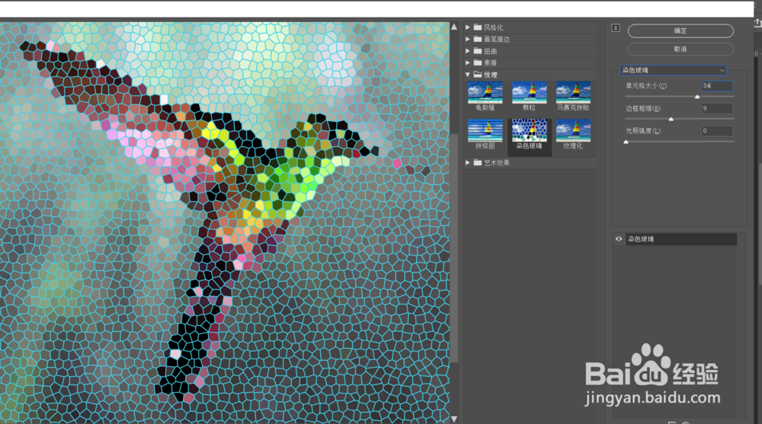This screenshot has height=424, width=762.
Task: Click the folder icon beside 扭曲
Action: [478, 51]
